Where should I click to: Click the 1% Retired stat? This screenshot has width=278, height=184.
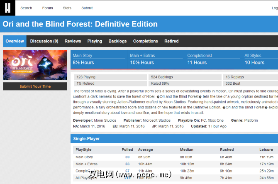point(110,83)
